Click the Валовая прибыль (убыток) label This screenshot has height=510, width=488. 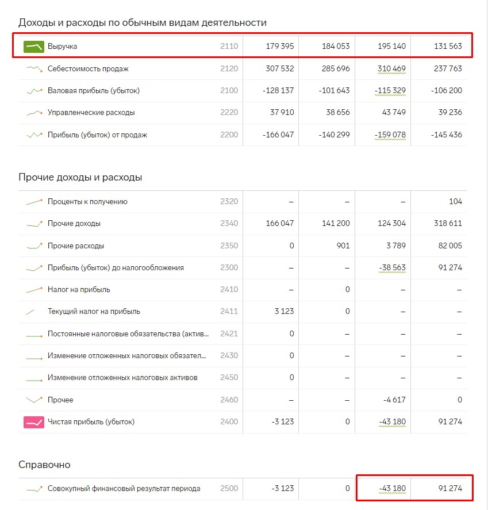point(94,90)
